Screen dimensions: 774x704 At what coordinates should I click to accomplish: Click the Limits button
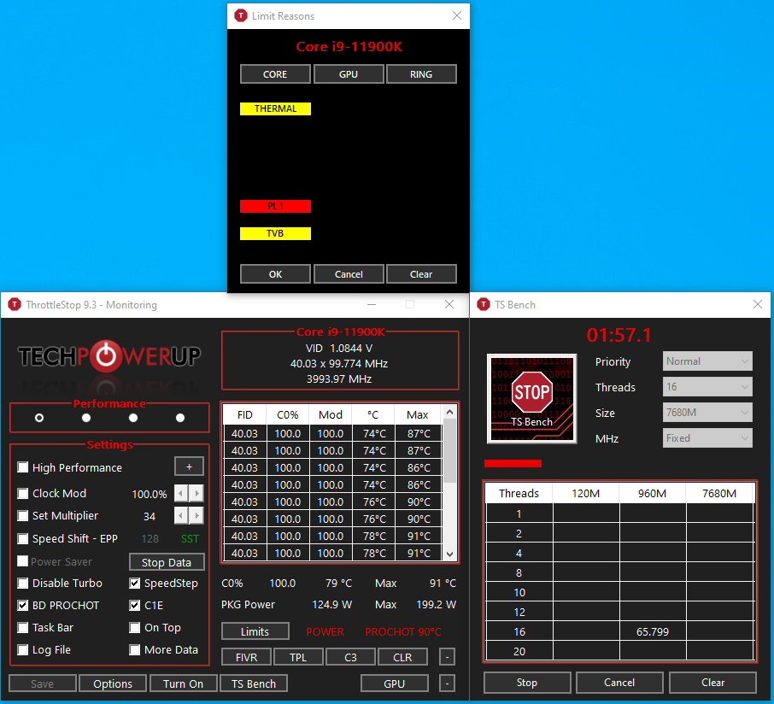tap(255, 631)
